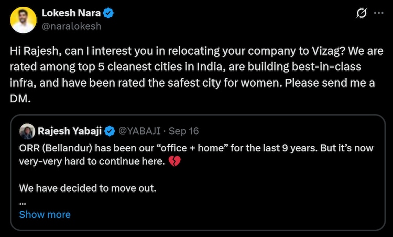The image size is (393, 237).
Task: Click Rajesh Yabaji's small avatar
Action: click(27, 131)
